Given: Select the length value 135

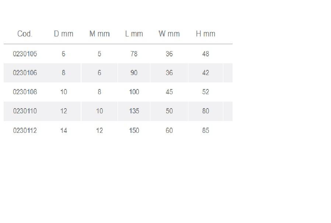Looking at the screenshot, I should point(134,111).
